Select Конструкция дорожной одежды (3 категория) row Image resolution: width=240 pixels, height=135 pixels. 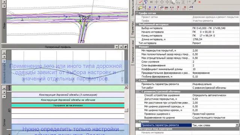pyautogui.click(x=68, y=95)
